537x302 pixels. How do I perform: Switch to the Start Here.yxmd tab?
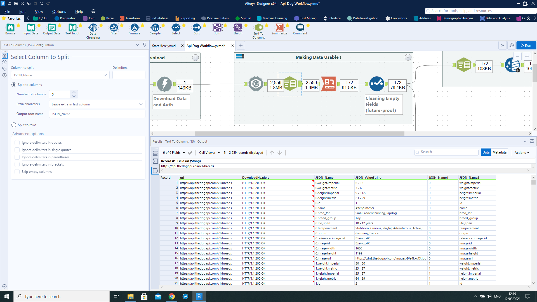click(164, 46)
